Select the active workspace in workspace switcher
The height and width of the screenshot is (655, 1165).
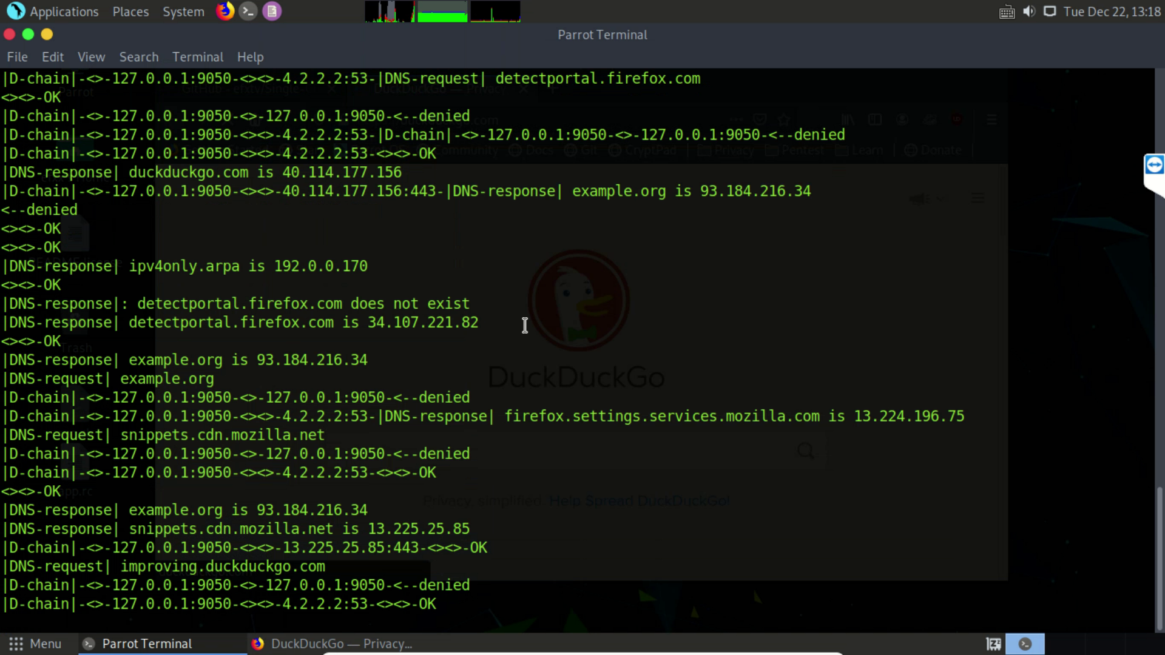1025,643
